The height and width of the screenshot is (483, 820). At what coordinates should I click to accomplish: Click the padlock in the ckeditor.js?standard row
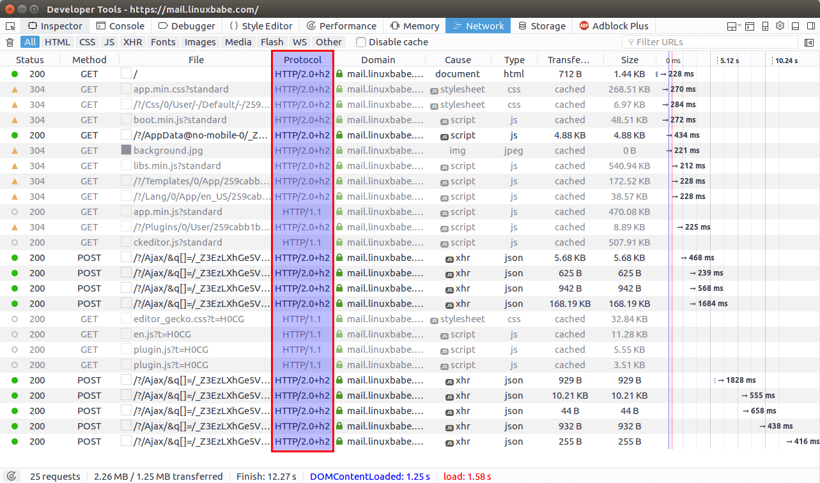(339, 242)
